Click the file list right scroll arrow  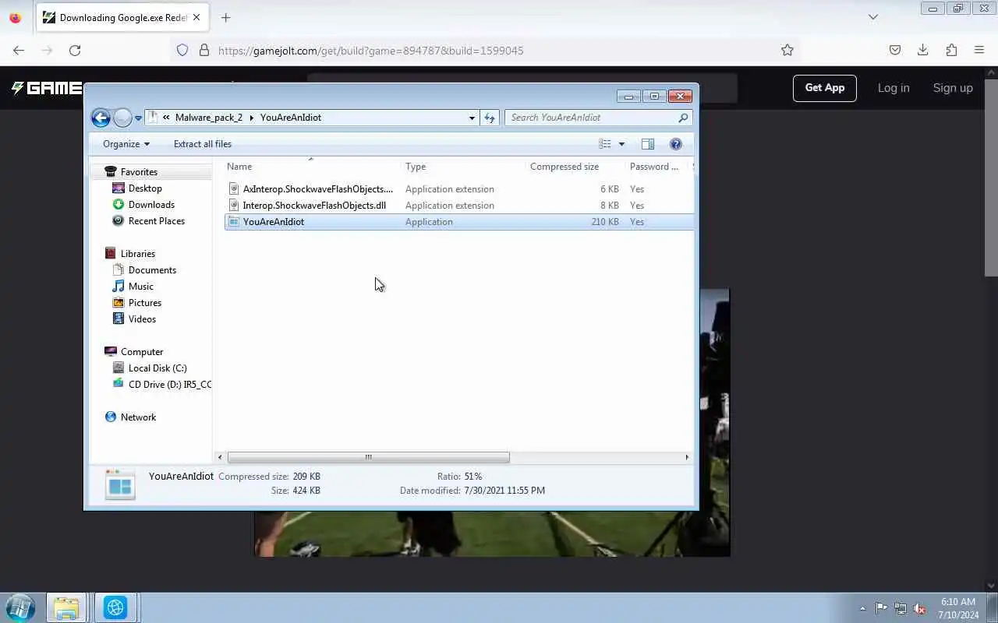pos(687,458)
